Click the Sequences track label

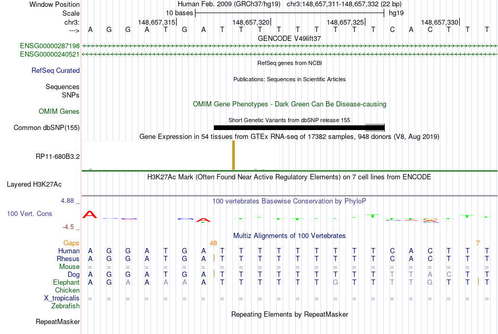pos(62,87)
